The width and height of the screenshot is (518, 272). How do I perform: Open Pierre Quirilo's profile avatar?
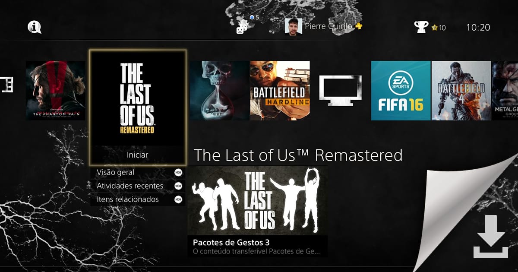294,27
